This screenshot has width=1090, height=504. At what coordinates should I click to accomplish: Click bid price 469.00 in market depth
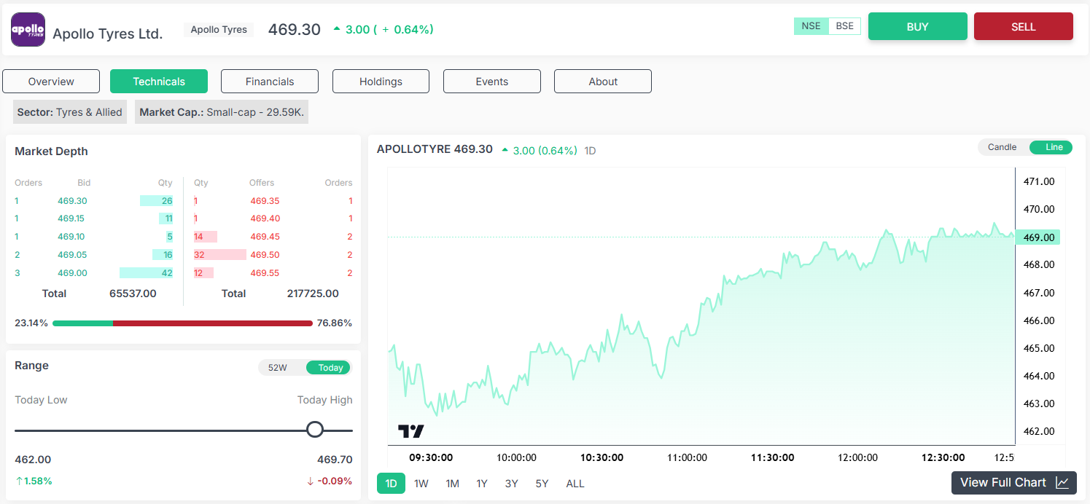click(72, 273)
